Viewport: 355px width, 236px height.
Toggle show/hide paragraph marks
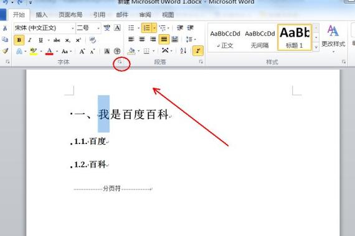coord(198,50)
